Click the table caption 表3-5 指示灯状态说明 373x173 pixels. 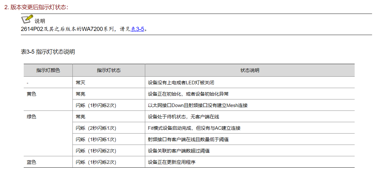pos(48,52)
